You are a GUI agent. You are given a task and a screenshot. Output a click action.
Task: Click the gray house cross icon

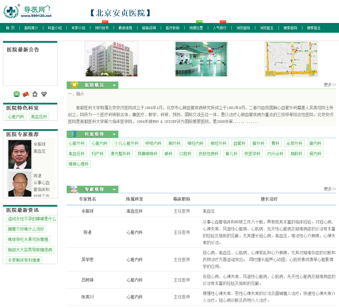click(x=35, y=94)
